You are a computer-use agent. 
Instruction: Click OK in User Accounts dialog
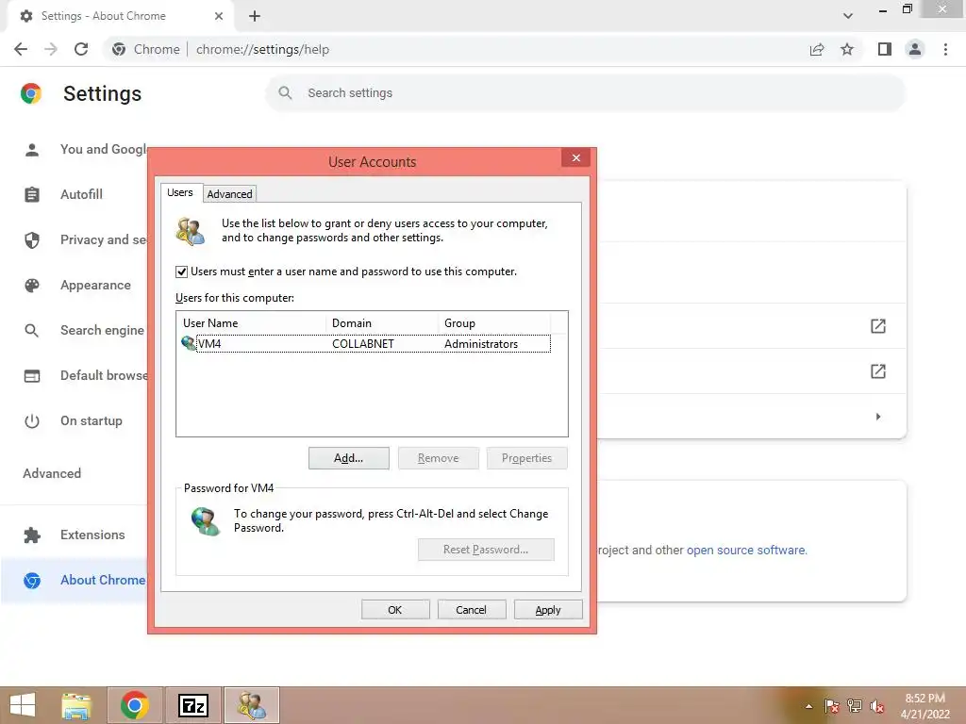pyautogui.click(x=395, y=610)
